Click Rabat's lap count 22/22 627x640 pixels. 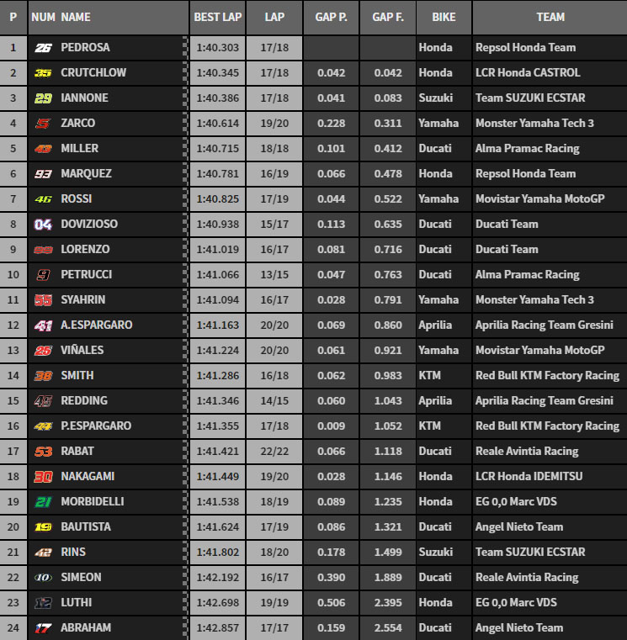[274, 452]
